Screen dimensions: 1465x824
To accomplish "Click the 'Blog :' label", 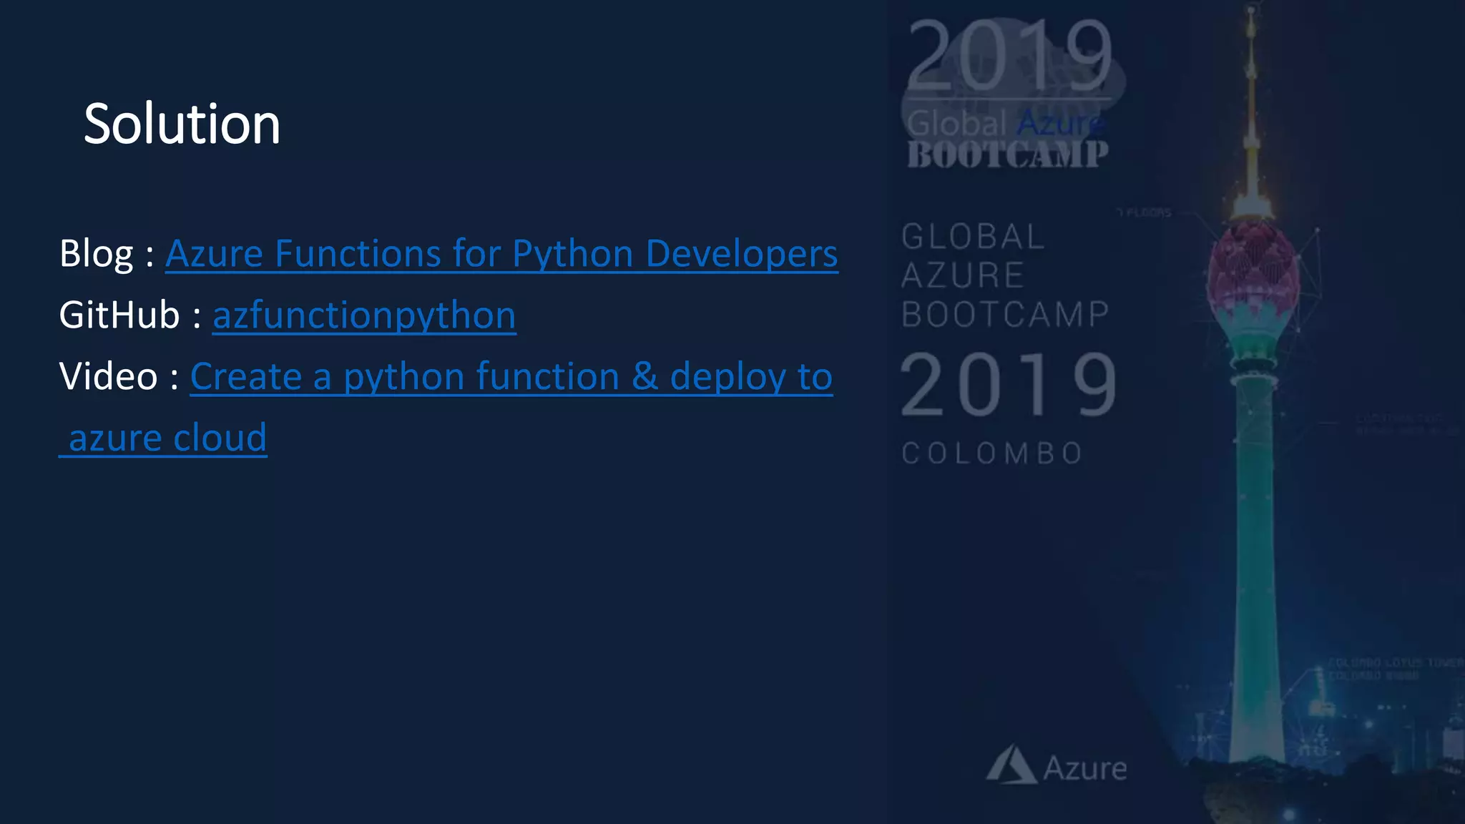I will pyautogui.click(x=107, y=254).
